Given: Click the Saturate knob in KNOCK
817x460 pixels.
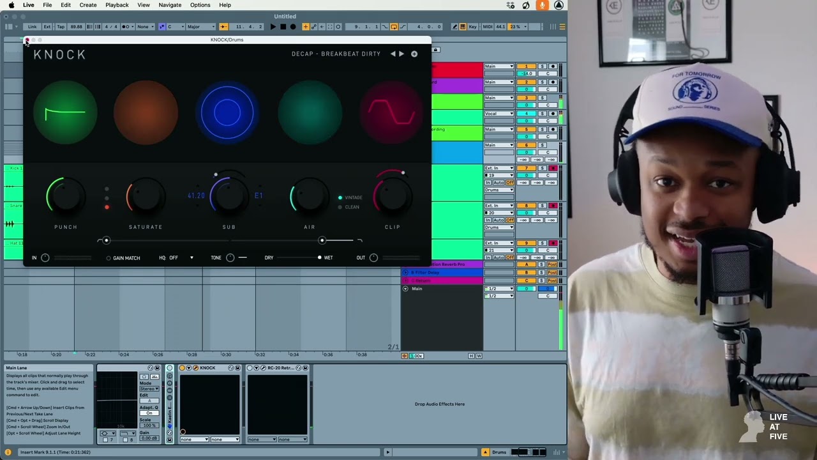Looking at the screenshot, I should click(x=146, y=197).
